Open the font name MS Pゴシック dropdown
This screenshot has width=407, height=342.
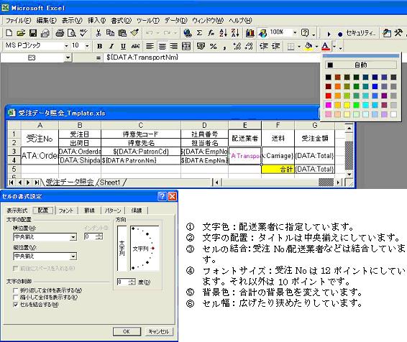click(x=66, y=46)
